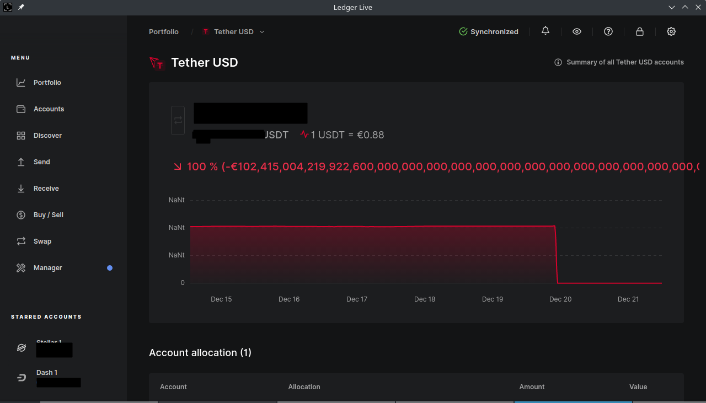Open the Manager with the blue update dot

pos(49,267)
